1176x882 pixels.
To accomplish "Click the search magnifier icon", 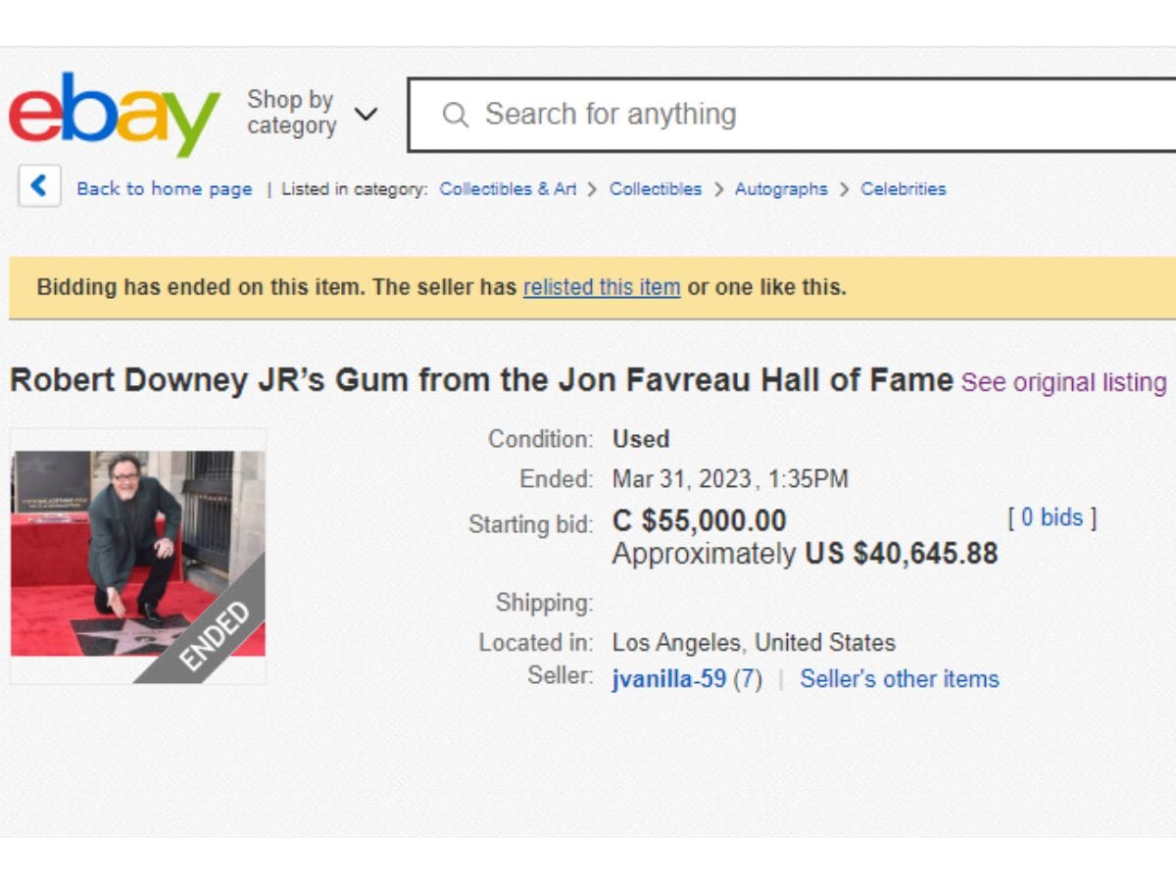I will coord(455,115).
